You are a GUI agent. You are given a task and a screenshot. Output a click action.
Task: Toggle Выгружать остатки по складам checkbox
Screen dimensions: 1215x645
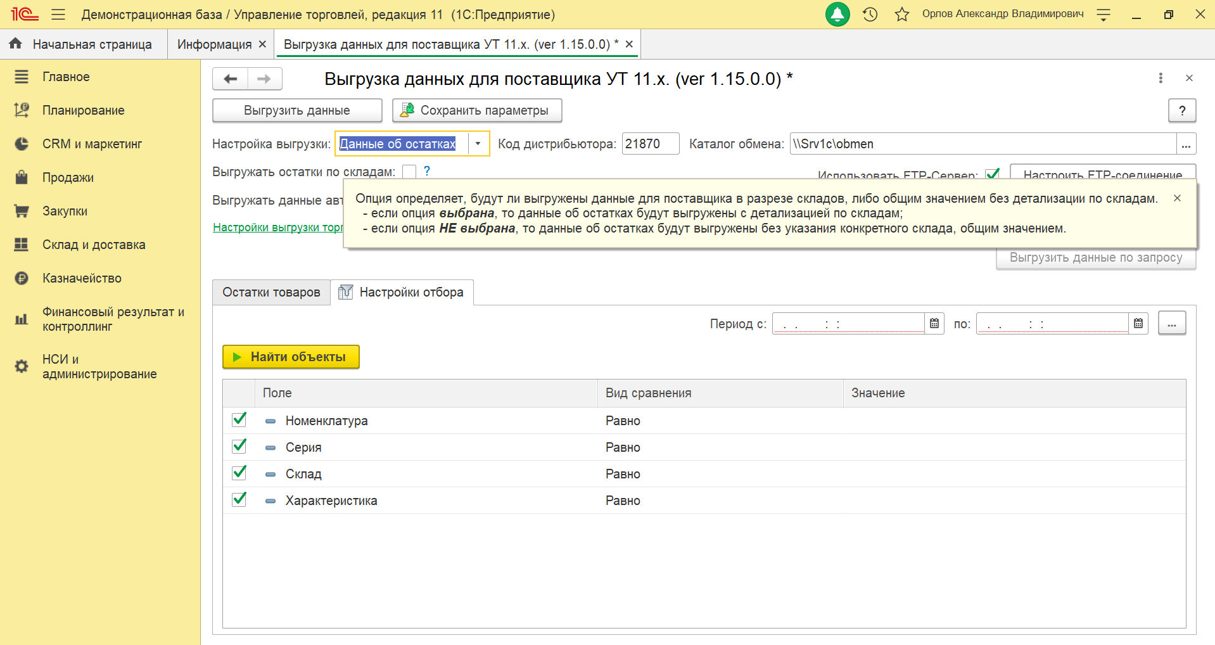tap(409, 172)
